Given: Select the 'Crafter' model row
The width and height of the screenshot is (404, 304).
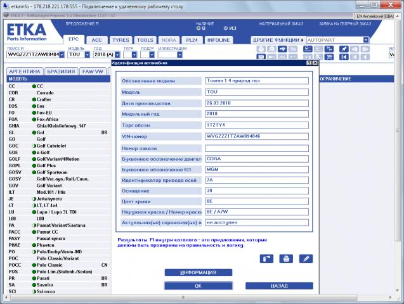Looking at the screenshot, I should click(59, 99).
